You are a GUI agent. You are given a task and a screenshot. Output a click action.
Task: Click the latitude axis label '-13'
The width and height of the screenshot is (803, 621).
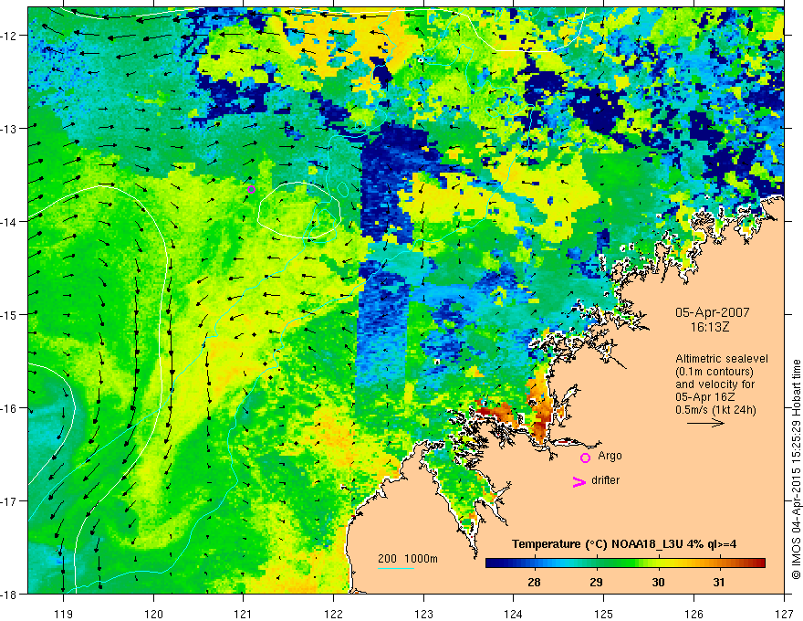pos(10,129)
